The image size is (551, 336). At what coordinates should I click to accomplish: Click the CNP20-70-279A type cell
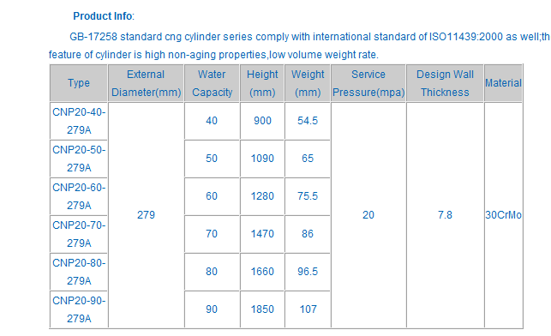click(79, 234)
